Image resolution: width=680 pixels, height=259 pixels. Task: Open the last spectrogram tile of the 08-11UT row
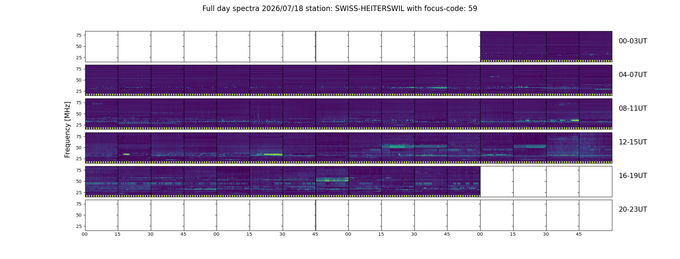pyautogui.click(x=595, y=114)
